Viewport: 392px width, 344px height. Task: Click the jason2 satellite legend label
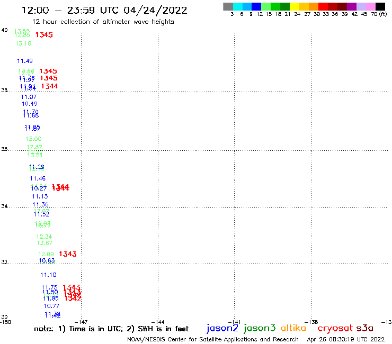(222, 328)
